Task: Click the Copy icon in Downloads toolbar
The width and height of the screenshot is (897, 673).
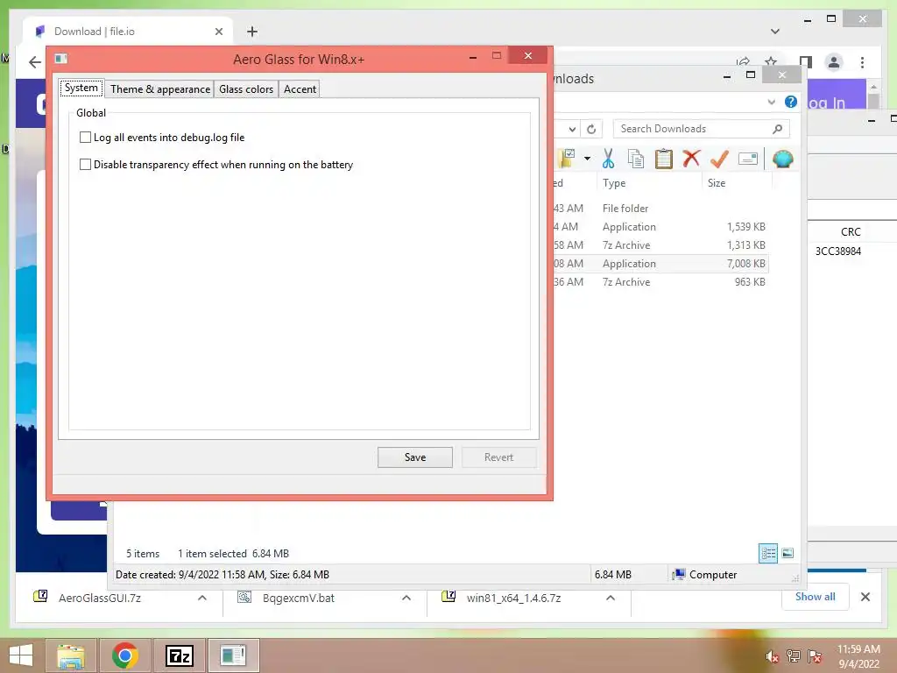Action: click(x=636, y=159)
